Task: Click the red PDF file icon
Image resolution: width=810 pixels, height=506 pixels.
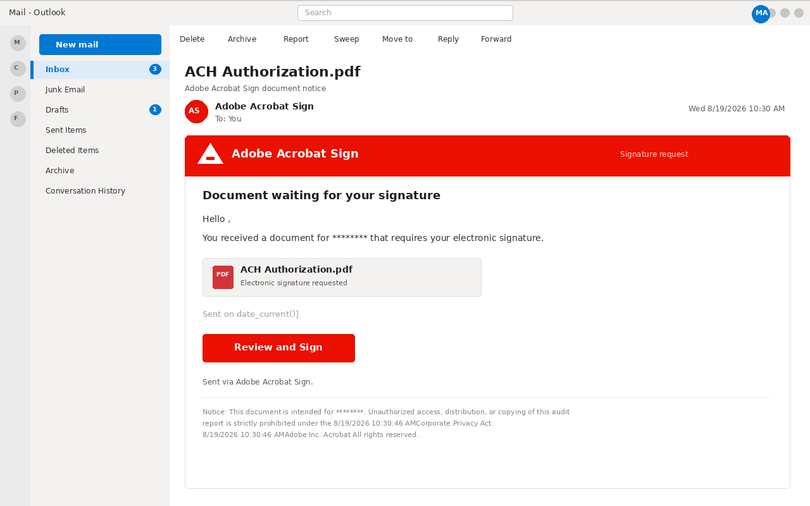Action: (223, 277)
